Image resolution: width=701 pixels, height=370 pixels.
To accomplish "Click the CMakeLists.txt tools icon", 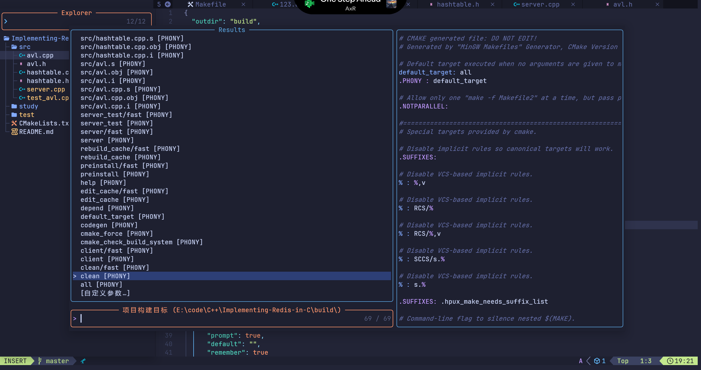I will [14, 123].
